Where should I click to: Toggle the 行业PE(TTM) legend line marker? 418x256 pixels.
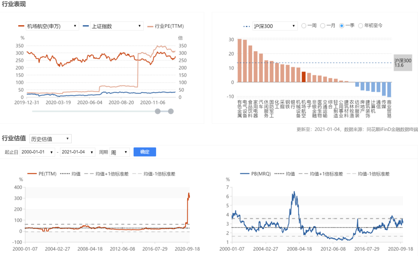click(150, 26)
